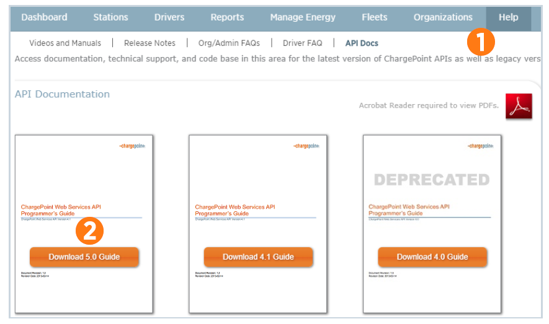Select the Manage Energy tab
This screenshot has height=324, width=549.
[x=303, y=17]
